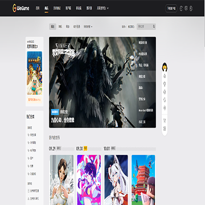Viewport: 205px width, 205px height.
Task: Click the blue tag label on the banner
Action: (55, 112)
